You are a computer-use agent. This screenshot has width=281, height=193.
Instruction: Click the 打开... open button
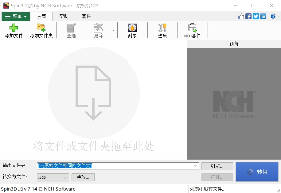coord(217,177)
